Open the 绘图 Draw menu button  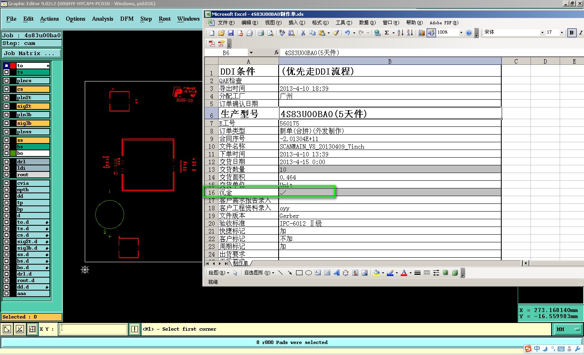pyautogui.click(x=219, y=273)
